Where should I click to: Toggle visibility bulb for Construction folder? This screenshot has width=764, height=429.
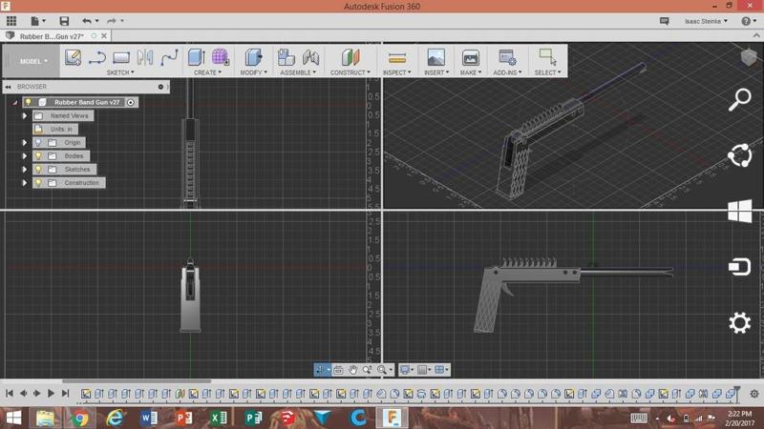click(38, 183)
